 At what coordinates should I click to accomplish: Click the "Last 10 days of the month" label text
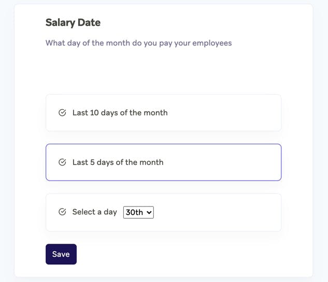click(120, 113)
